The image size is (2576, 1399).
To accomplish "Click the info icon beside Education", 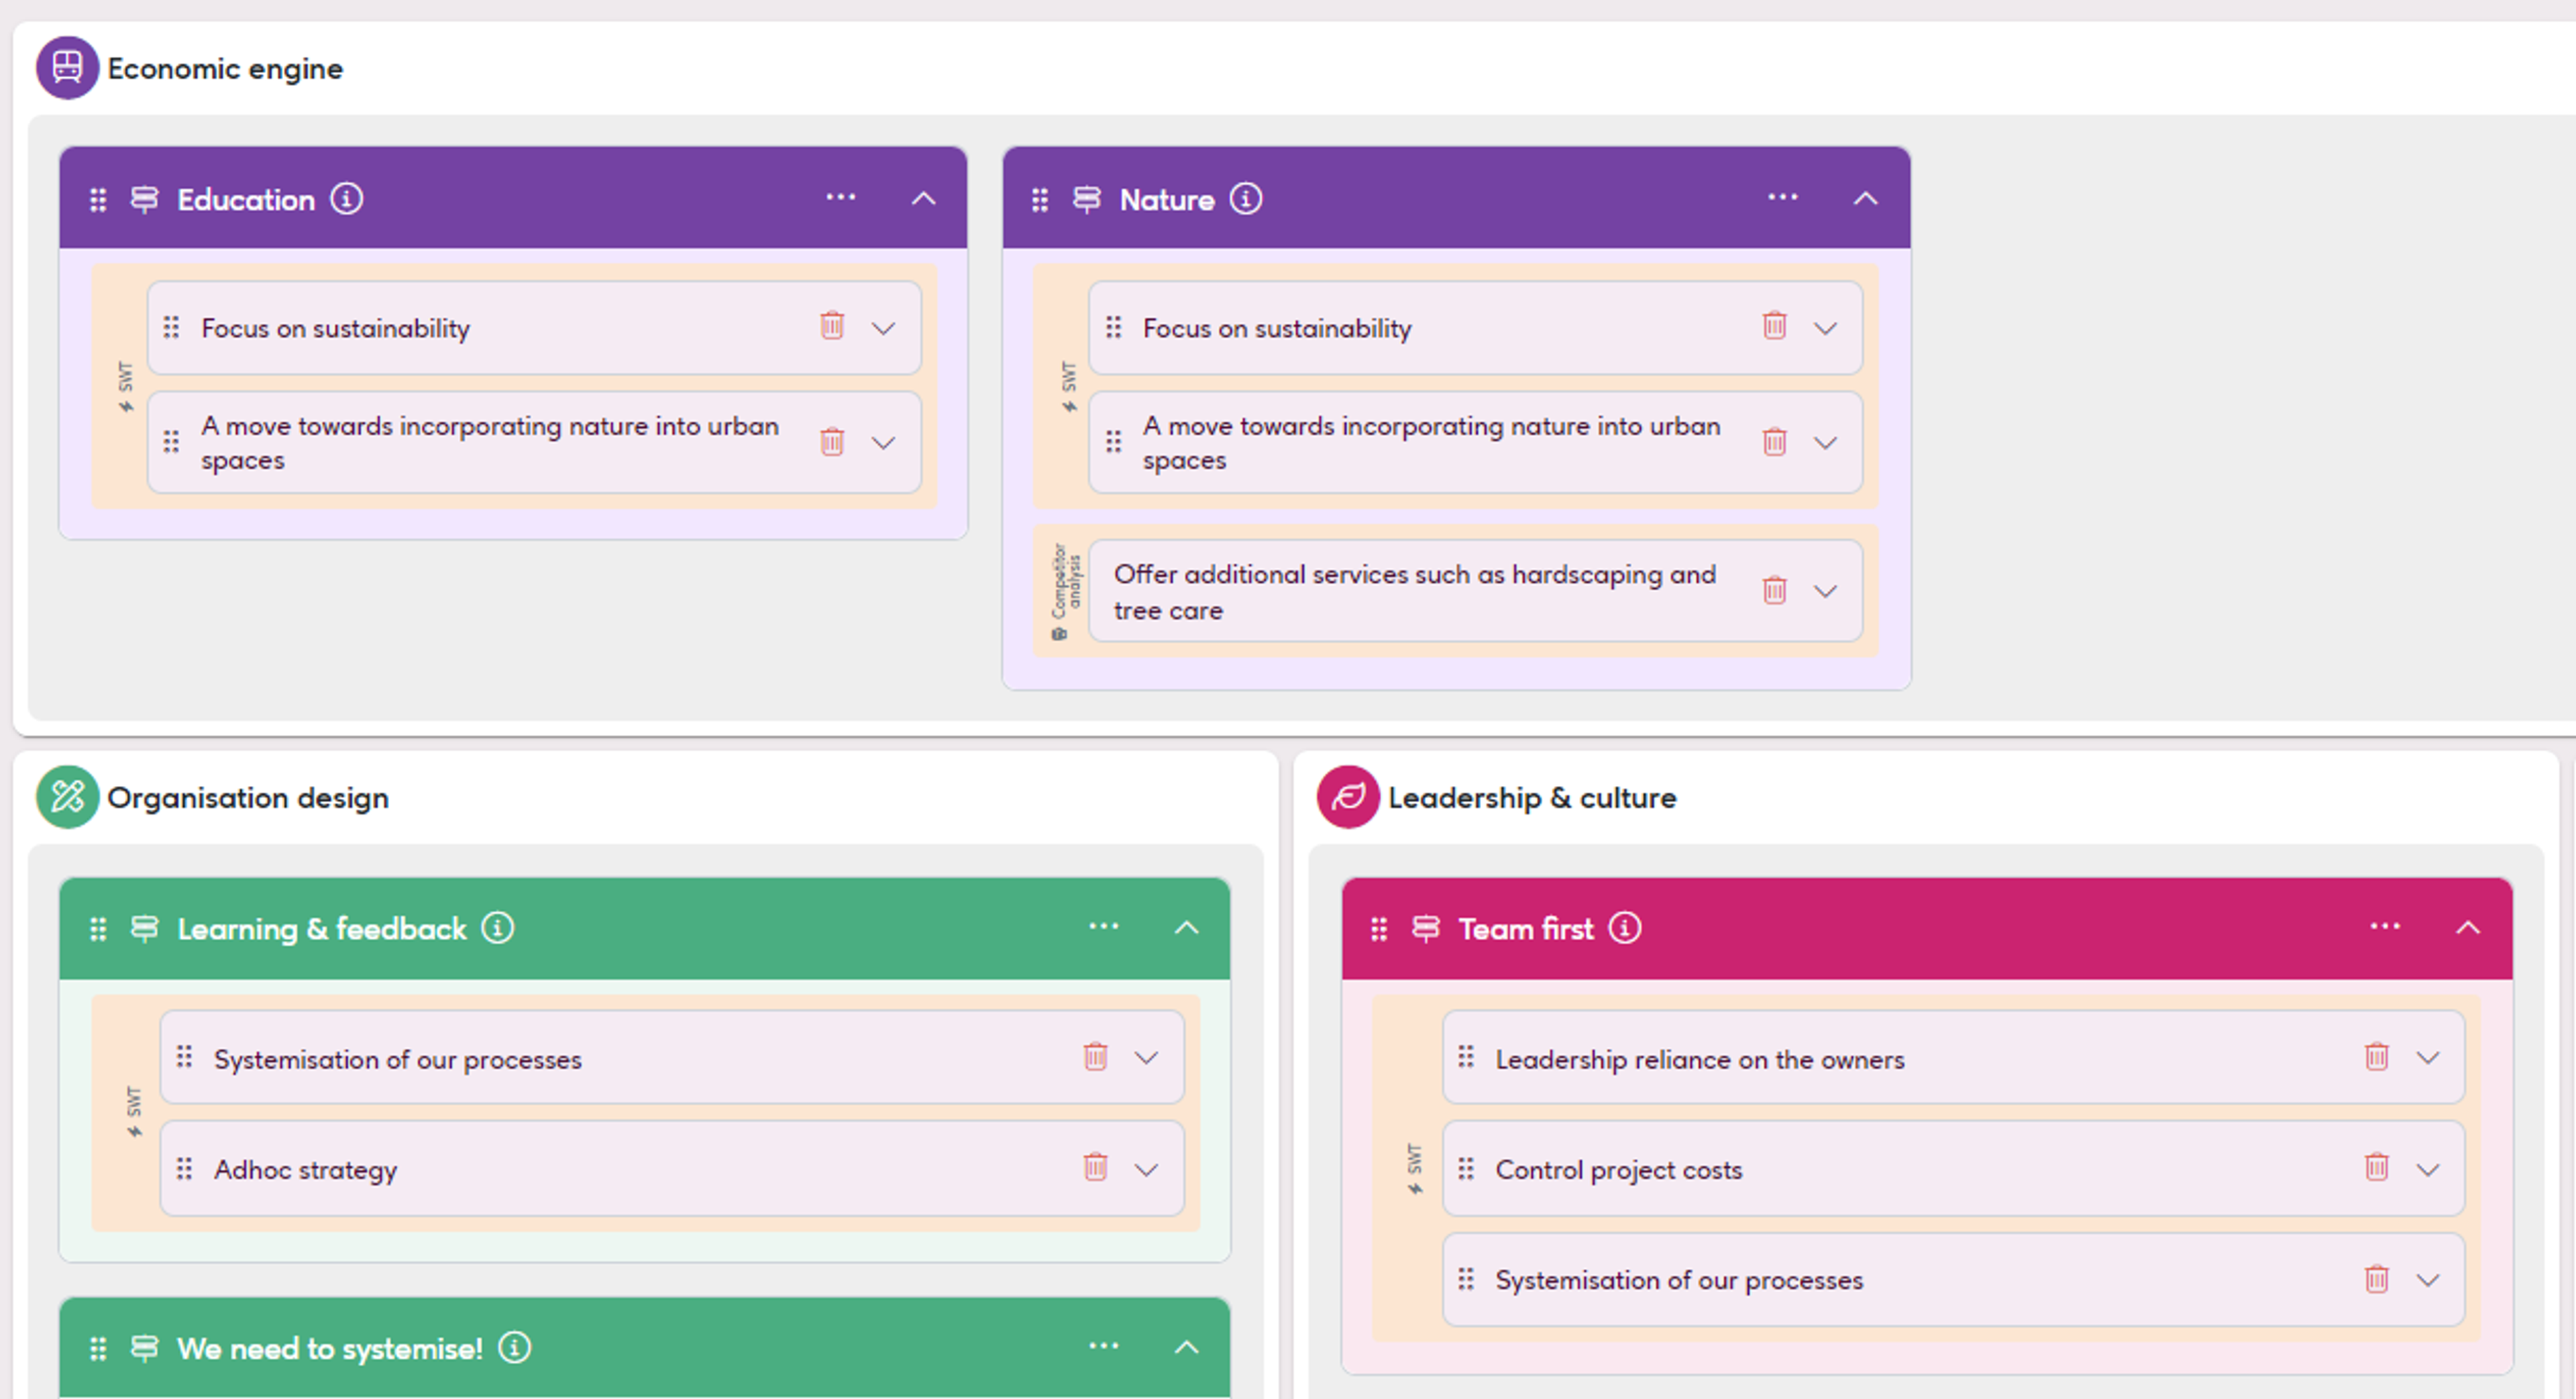I will [347, 199].
